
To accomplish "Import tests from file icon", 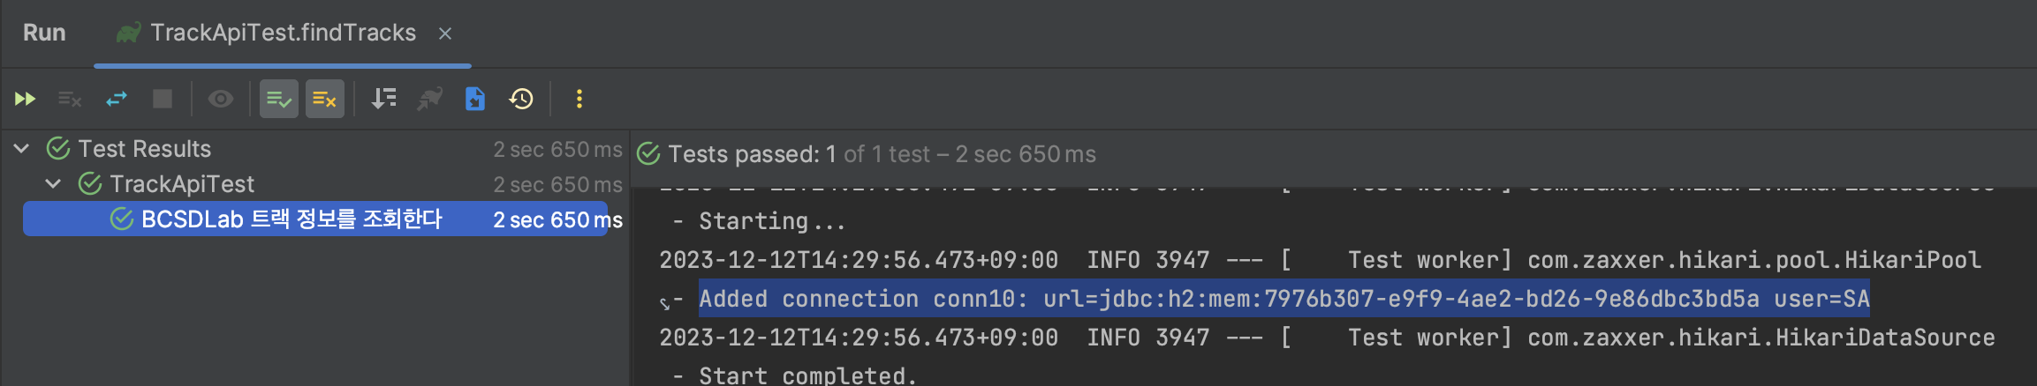I will pyautogui.click(x=475, y=99).
